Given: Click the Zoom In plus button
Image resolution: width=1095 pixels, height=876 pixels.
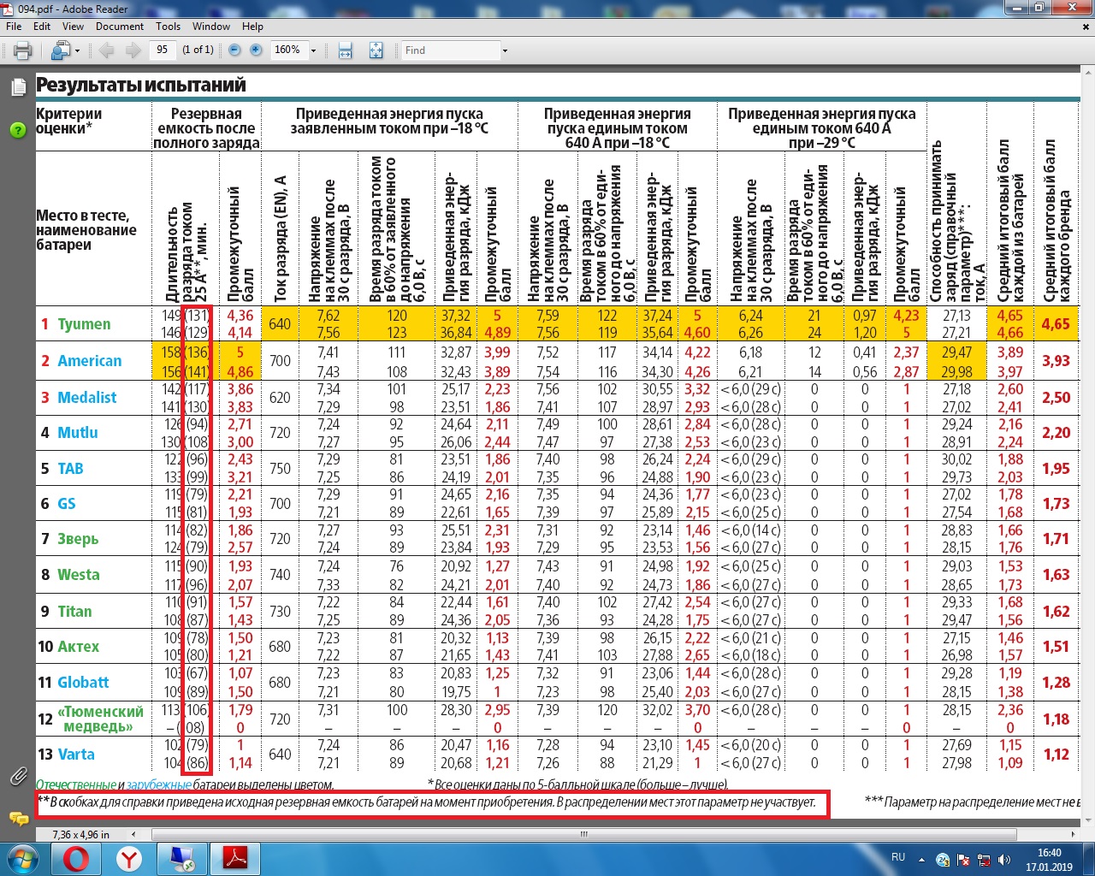Looking at the screenshot, I should click(256, 50).
